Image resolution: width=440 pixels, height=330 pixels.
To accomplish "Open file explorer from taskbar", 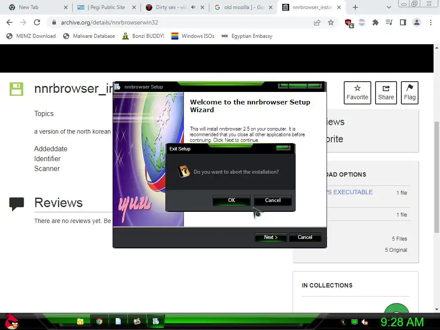I will tap(80, 321).
